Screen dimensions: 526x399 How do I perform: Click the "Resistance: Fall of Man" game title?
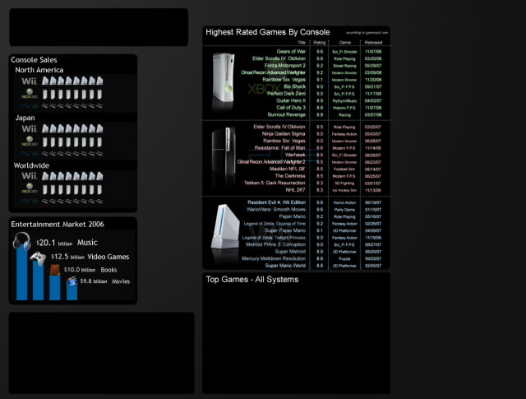coord(280,148)
